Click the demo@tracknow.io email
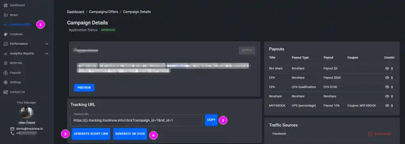Screen dimensions: 405x144 tap(29, 129)
